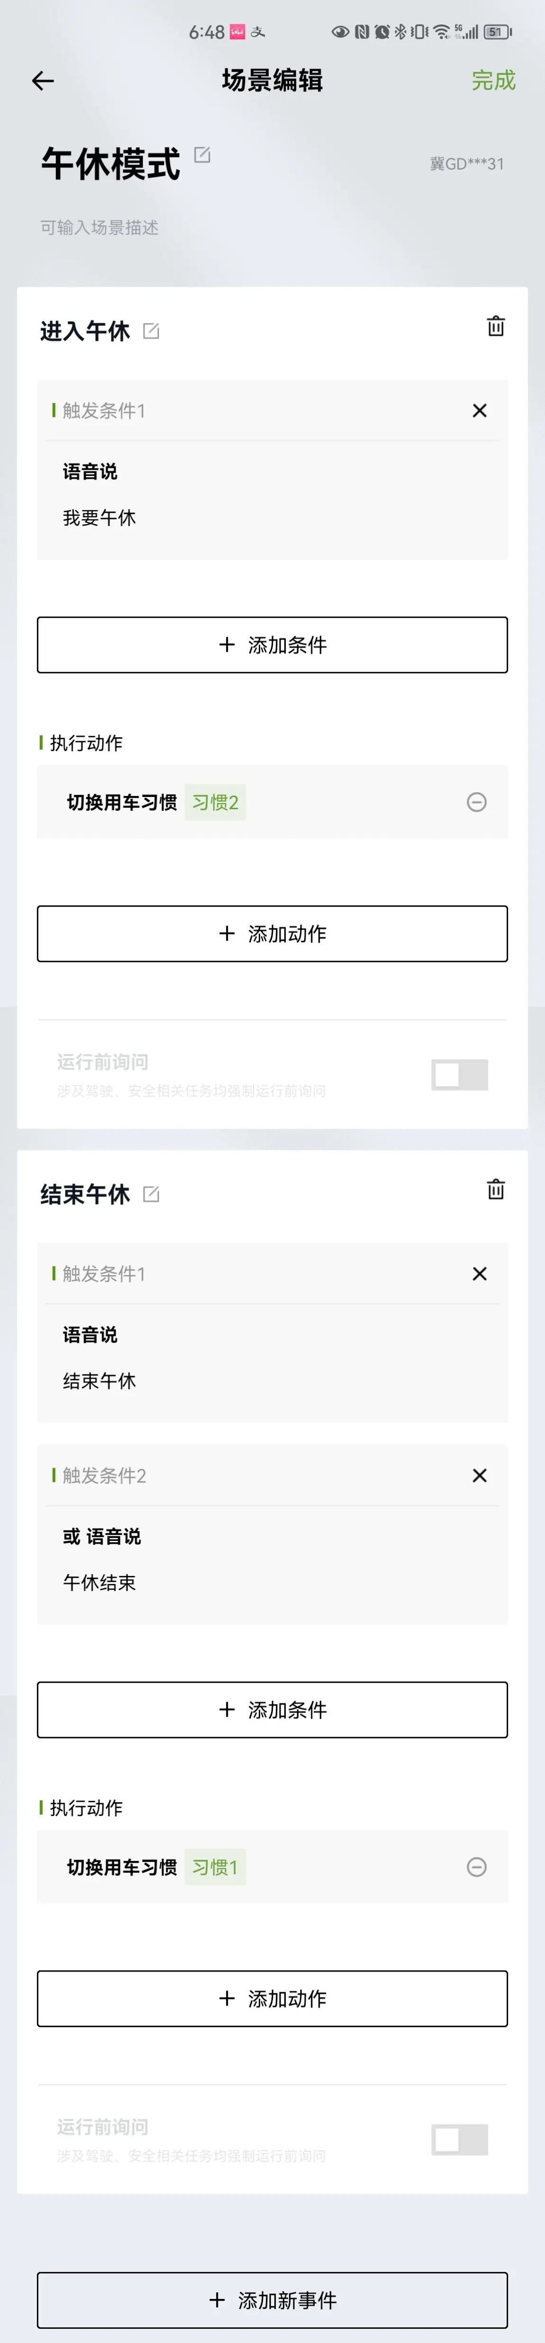
Task: Delete the 结束午休 event with trash icon
Action: (x=496, y=1190)
